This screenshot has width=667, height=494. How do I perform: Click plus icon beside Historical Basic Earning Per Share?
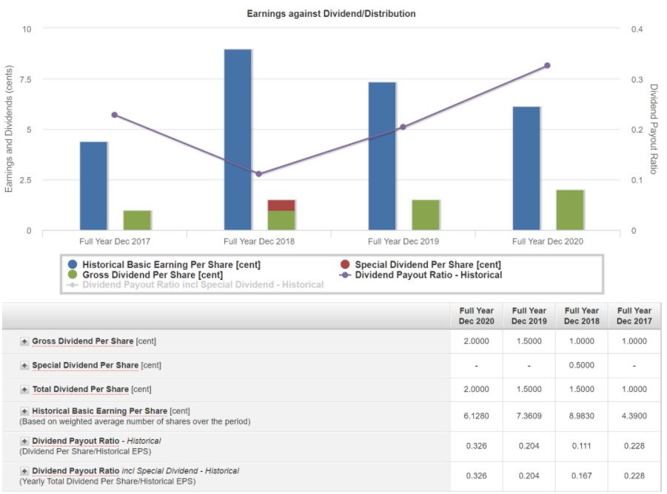24,411
